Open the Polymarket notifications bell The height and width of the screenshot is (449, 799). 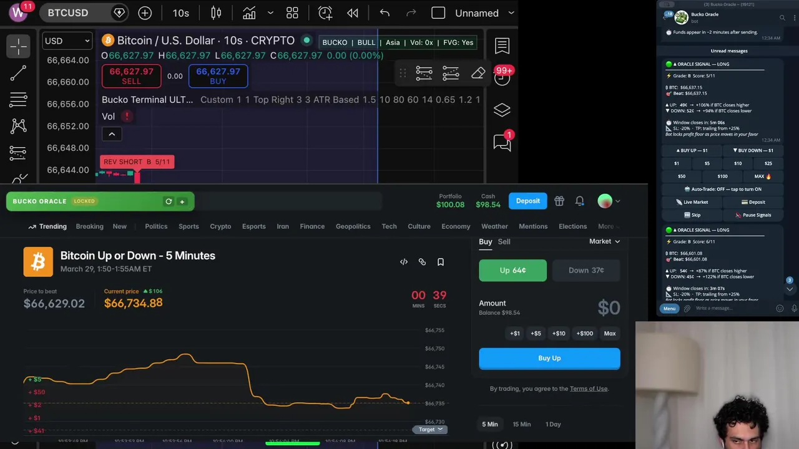pos(580,201)
